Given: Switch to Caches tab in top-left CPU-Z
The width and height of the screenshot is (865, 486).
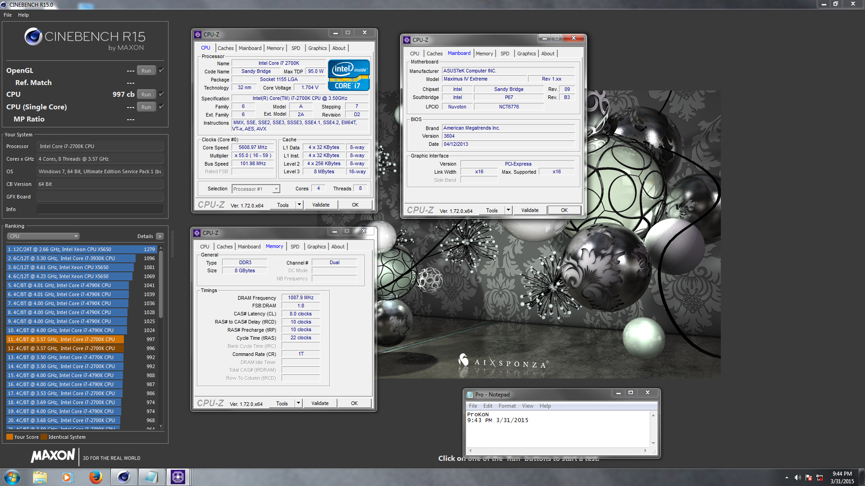Looking at the screenshot, I should (x=226, y=48).
